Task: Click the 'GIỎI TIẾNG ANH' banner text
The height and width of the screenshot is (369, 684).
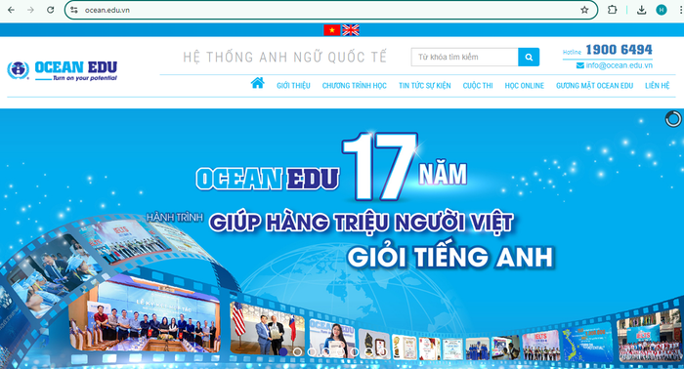Action: click(450, 257)
